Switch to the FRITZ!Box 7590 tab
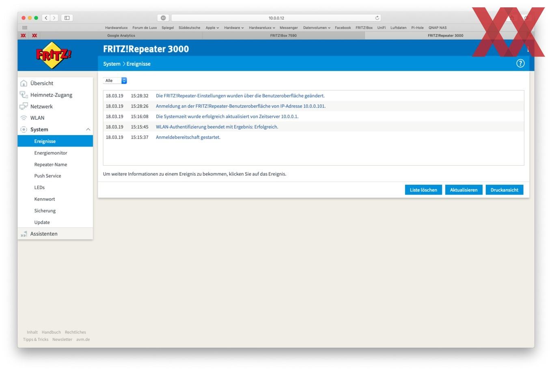Viewport: 552px width, 371px height. coord(283,35)
